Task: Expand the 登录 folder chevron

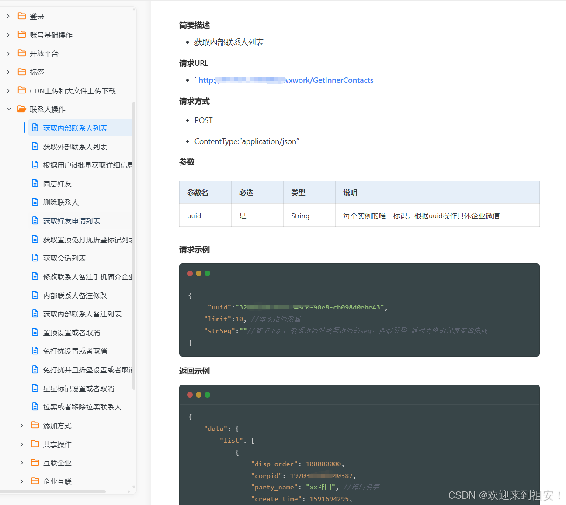Action: click(8, 16)
